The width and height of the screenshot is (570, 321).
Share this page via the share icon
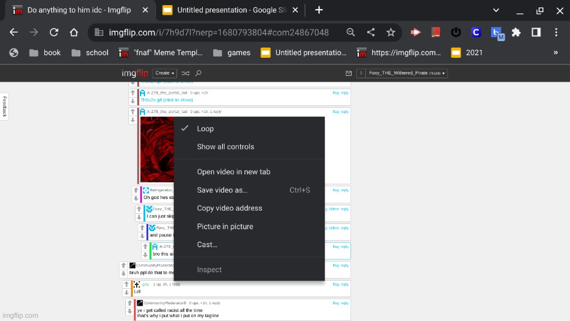371,32
